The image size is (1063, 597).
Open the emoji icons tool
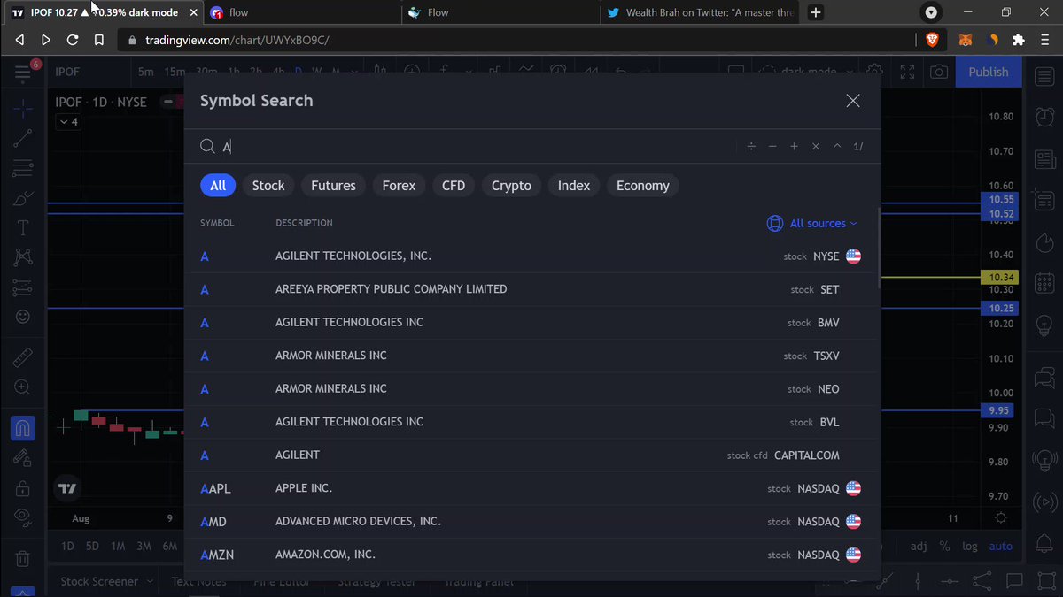[x=23, y=317]
